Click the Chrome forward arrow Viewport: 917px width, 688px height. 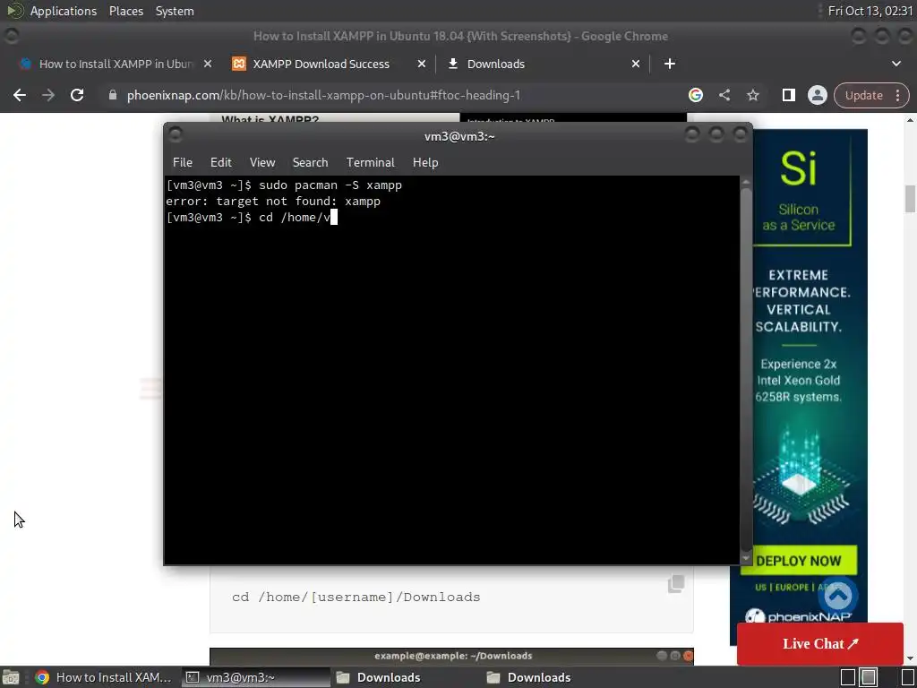point(48,95)
